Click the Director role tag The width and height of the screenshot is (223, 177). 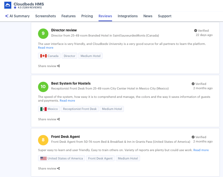69,56
